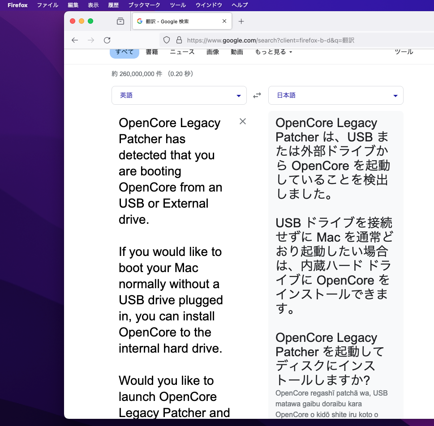Open the ヘルプ menu
Viewport: 434px width, 426px height.
[240, 5]
